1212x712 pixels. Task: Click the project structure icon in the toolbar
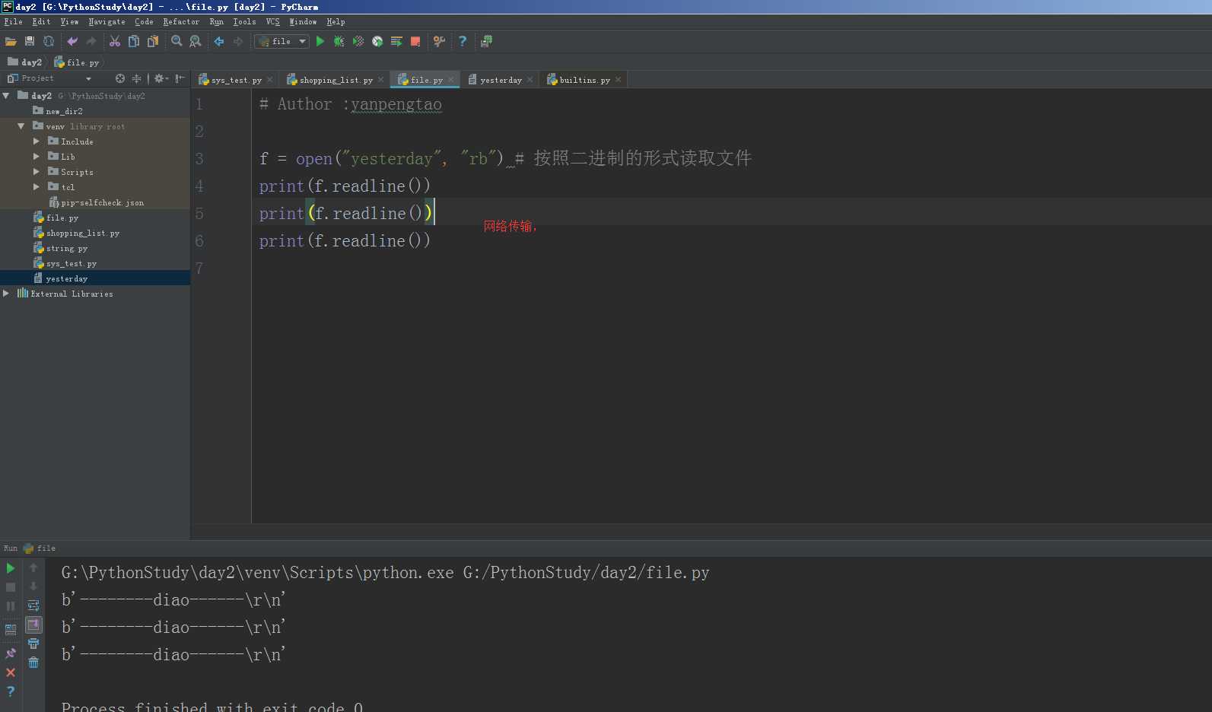pyautogui.click(x=486, y=41)
